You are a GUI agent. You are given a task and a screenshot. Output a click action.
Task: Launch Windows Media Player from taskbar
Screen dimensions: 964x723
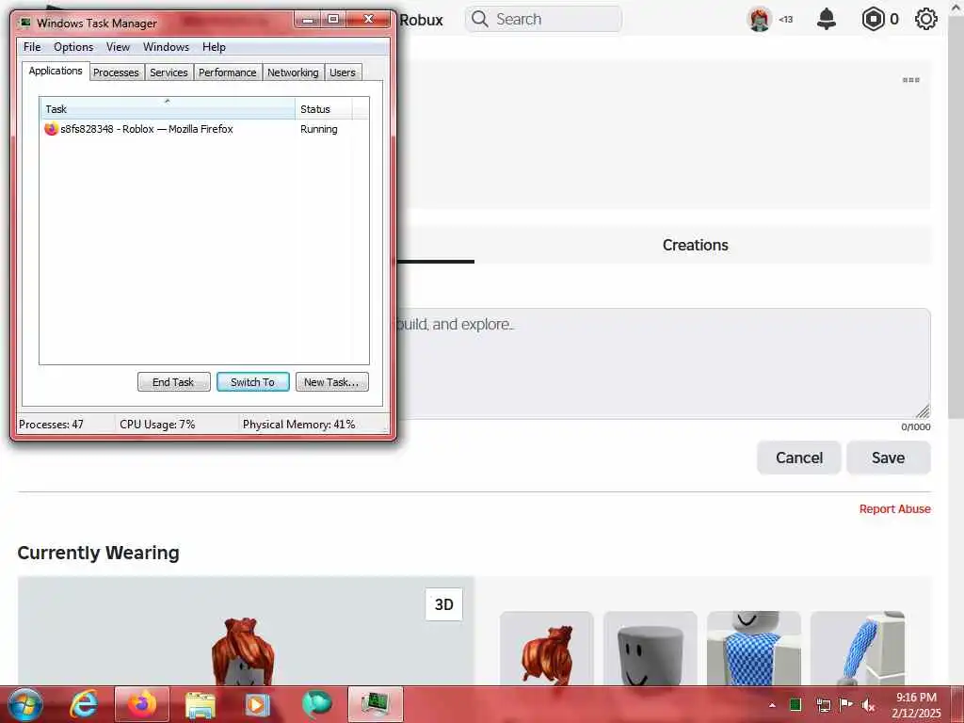pos(258,704)
